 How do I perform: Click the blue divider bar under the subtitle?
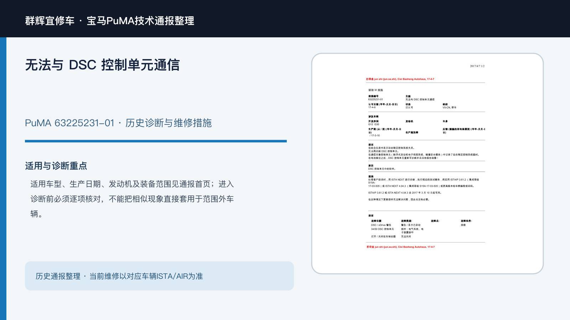click(156, 141)
